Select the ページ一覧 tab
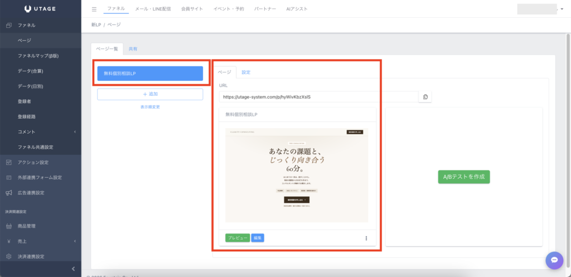The image size is (571, 277). [x=107, y=49]
